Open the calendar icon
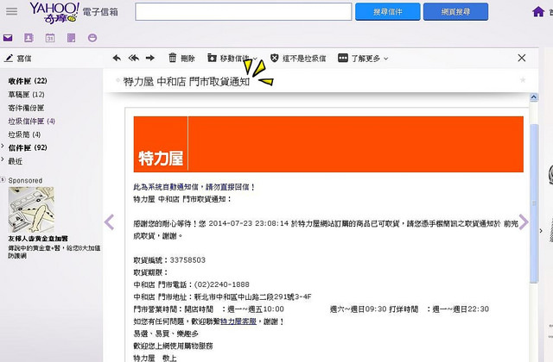The image size is (553, 362). [x=50, y=38]
